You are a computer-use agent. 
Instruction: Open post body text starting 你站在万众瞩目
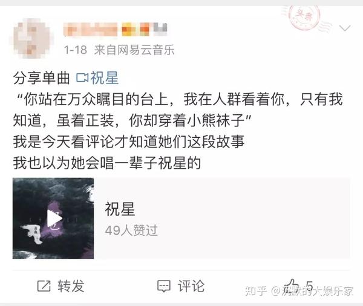click(x=178, y=109)
